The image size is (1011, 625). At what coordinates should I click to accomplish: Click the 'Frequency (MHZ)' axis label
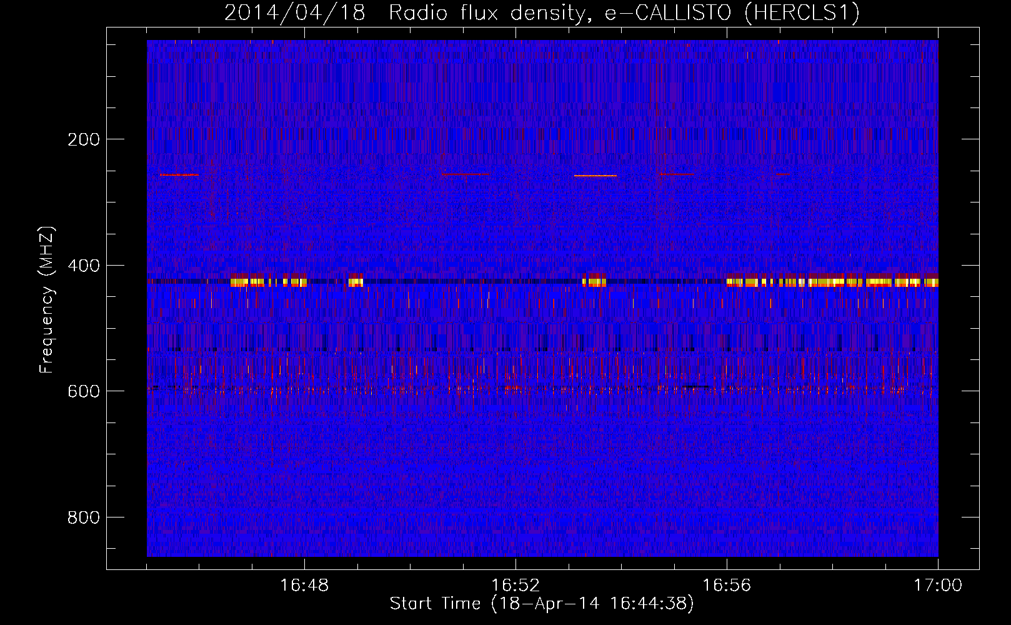point(47,300)
